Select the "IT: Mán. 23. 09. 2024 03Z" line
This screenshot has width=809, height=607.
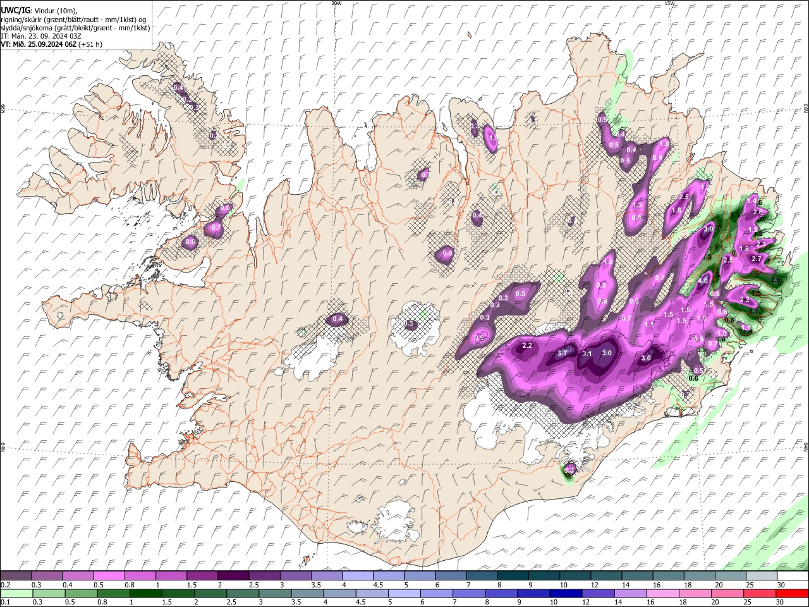(x=40, y=36)
